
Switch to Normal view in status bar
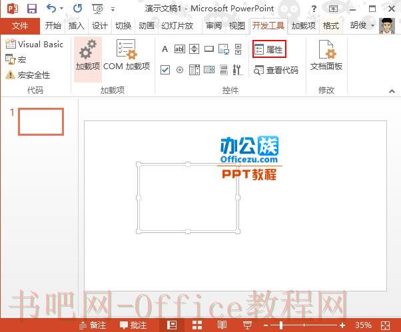coord(172,325)
